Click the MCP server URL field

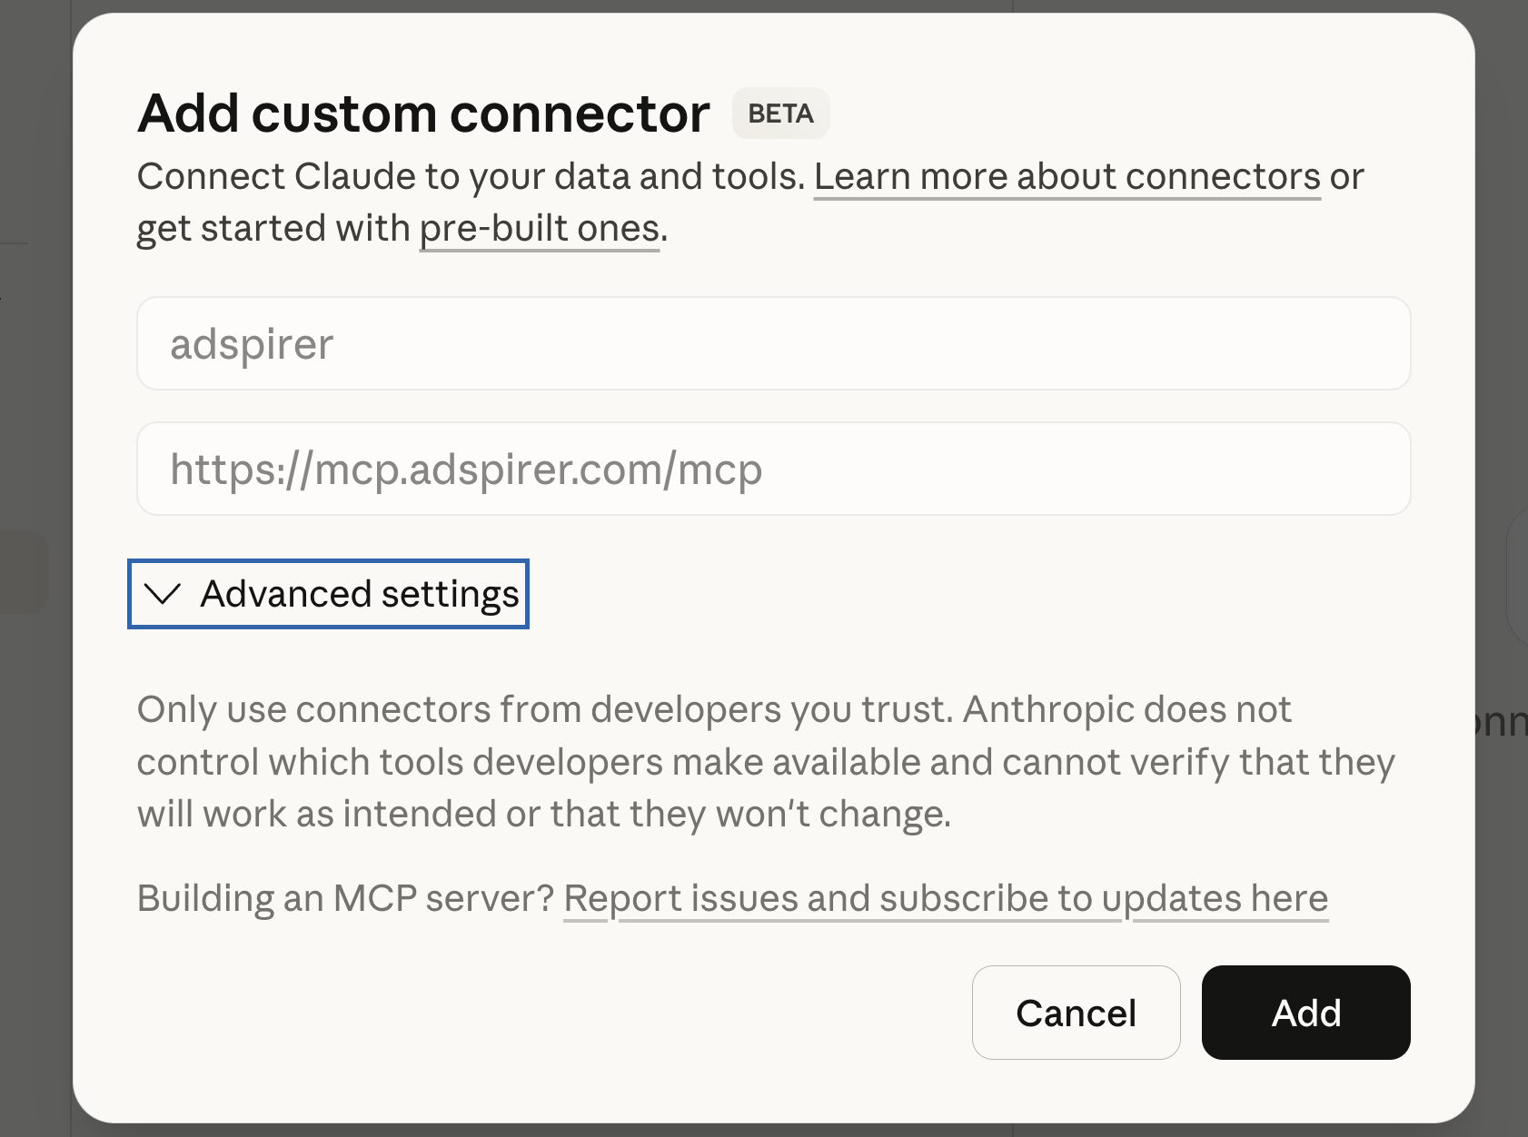click(x=772, y=469)
